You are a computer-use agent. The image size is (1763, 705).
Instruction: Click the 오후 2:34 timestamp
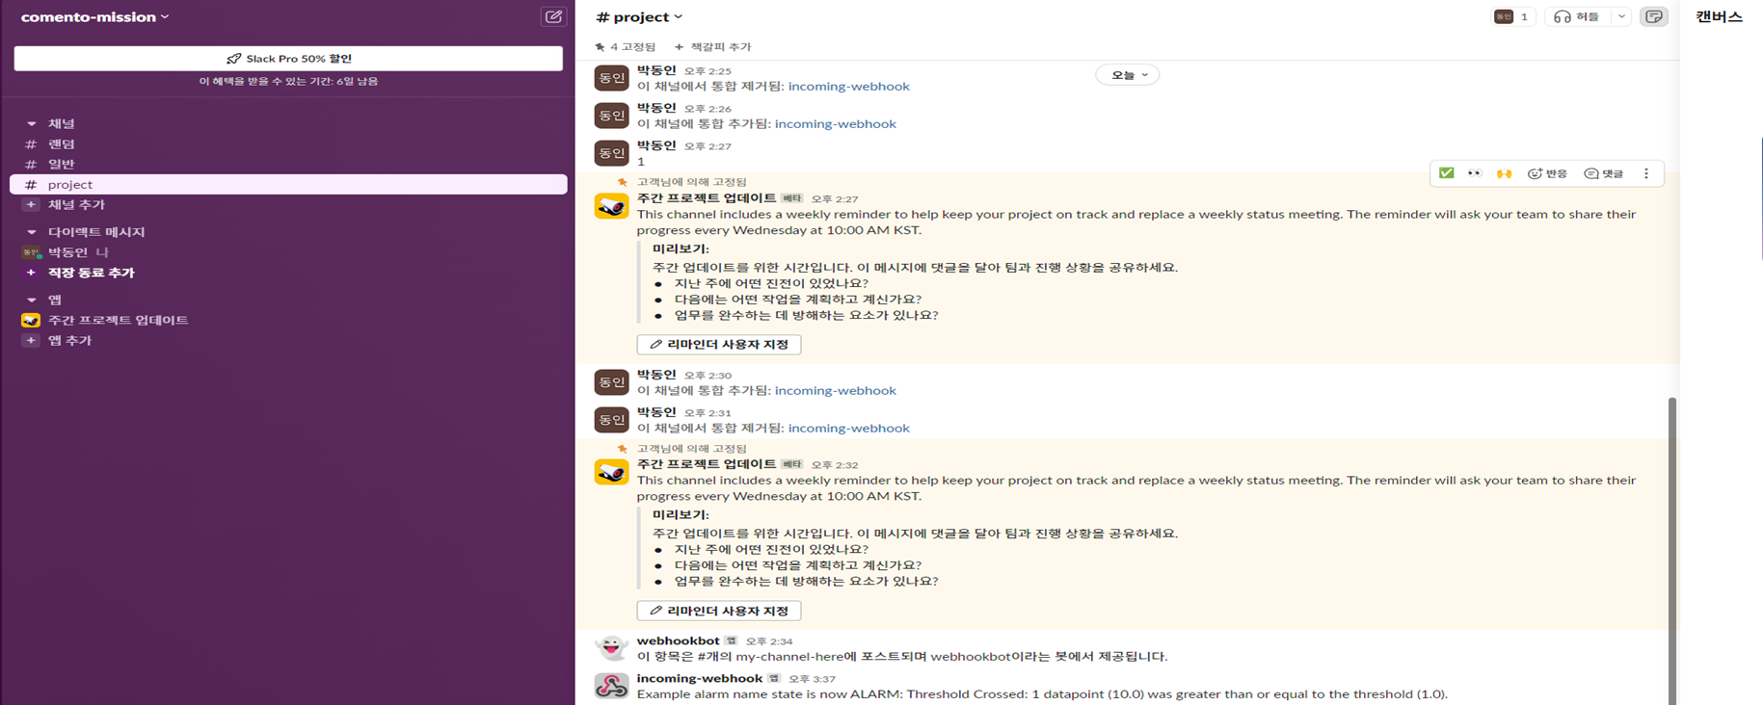[x=768, y=641]
